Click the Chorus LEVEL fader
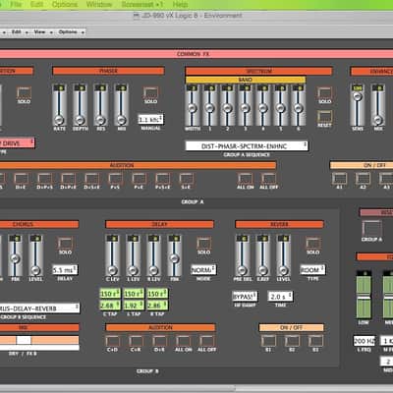393x393 pixels. tap(35, 255)
